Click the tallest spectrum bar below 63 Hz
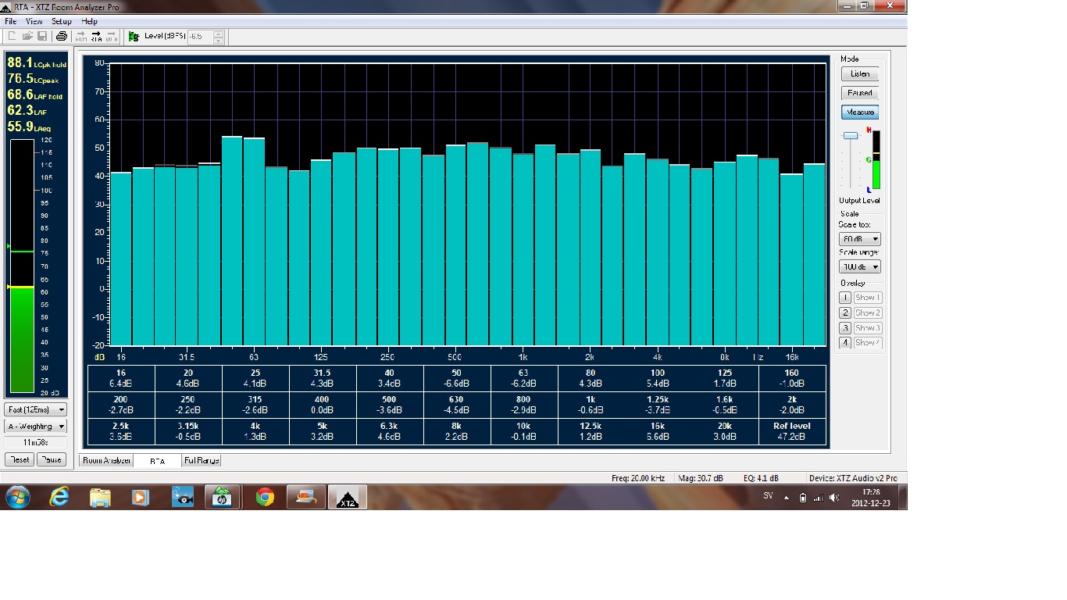Viewport: 1067px width, 600px height. [x=232, y=241]
